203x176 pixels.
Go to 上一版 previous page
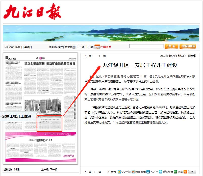coord(45,169)
